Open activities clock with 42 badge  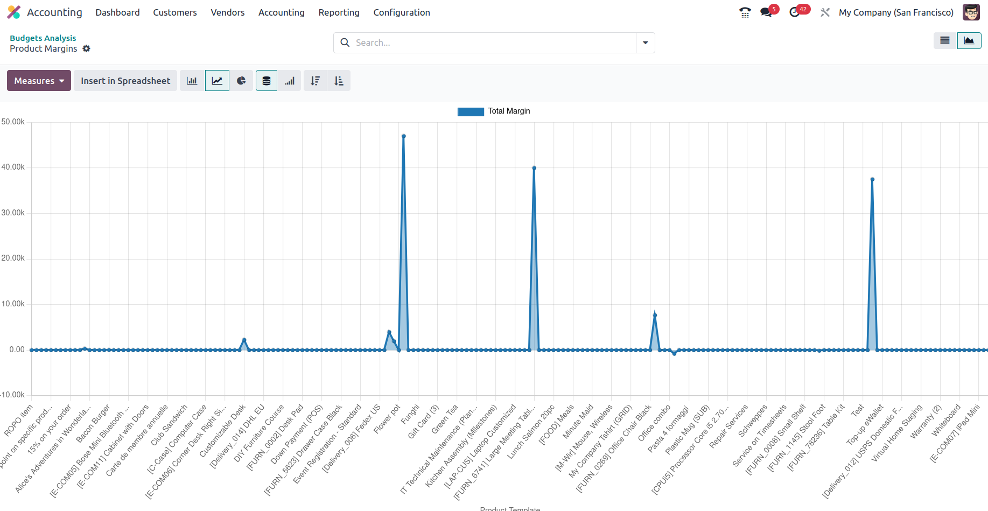click(795, 12)
